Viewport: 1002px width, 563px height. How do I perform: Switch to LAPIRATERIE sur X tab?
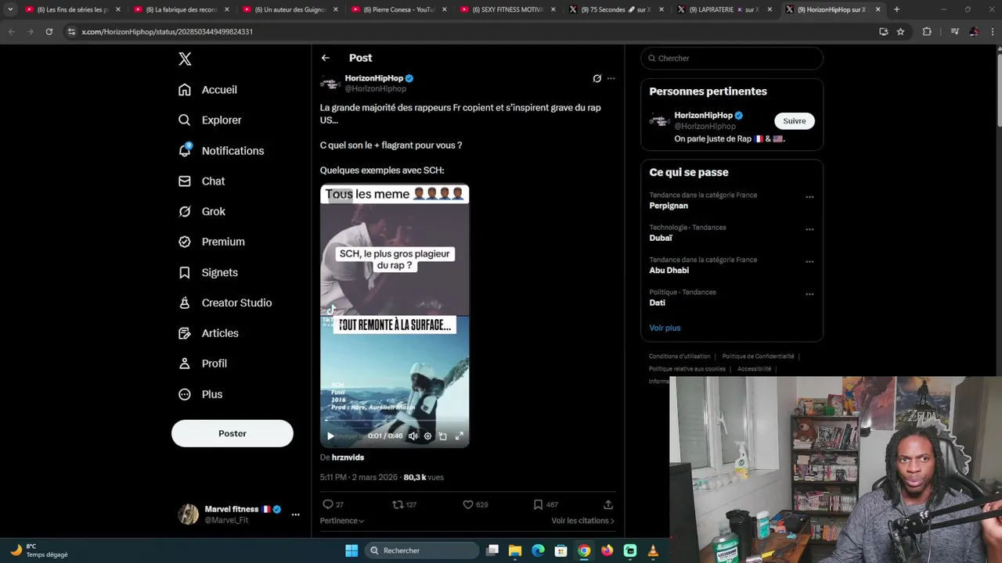tap(724, 9)
